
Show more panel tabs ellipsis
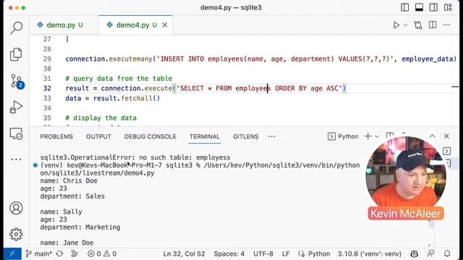click(272, 136)
